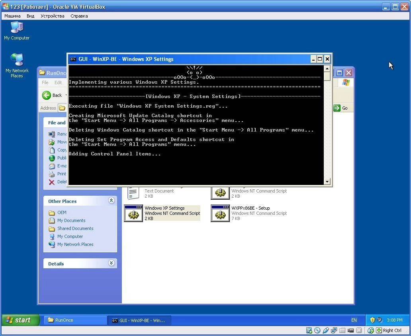The image size is (411, 336).
Task: Open the Устройства menu
Action: pyautogui.click(x=53, y=16)
